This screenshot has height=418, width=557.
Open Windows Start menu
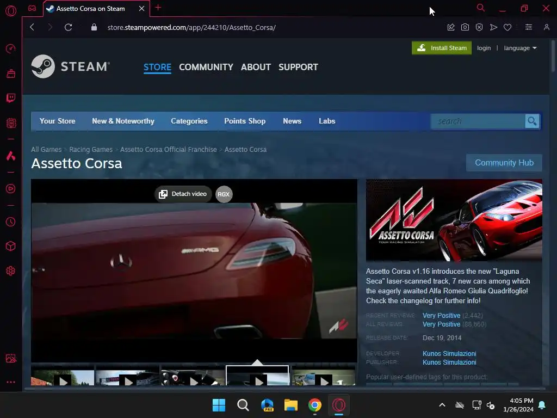pos(219,405)
